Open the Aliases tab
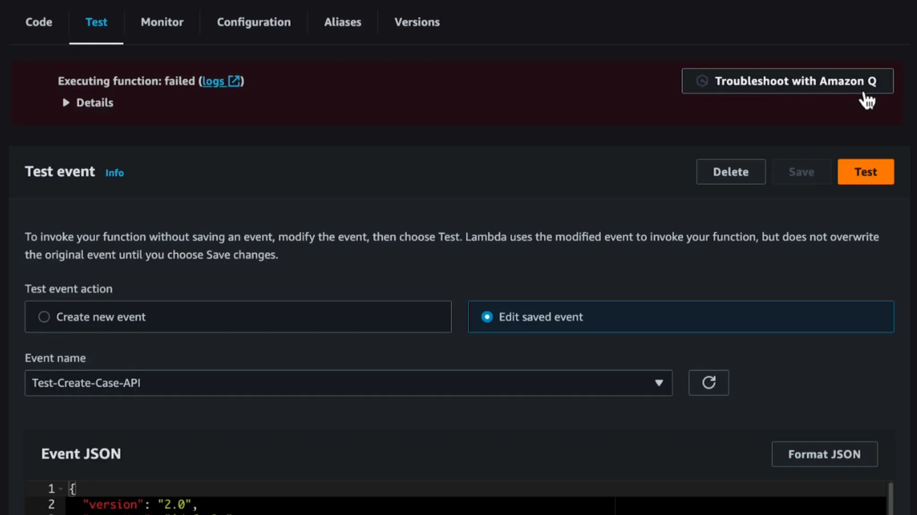The height and width of the screenshot is (515, 917). [343, 22]
